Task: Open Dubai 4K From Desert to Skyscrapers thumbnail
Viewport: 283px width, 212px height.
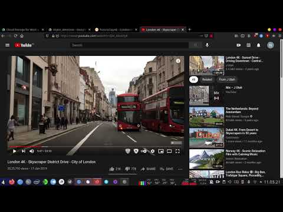Action: click(x=206, y=138)
